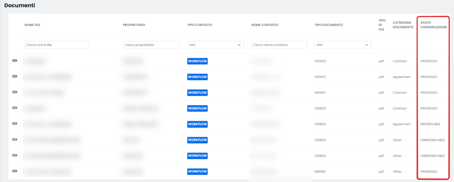Image resolution: width=454 pixels, height=182 pixels.
Task: Click the PROPRIETARIO column header
Action: pyautogui.click(x=134, y=25)
